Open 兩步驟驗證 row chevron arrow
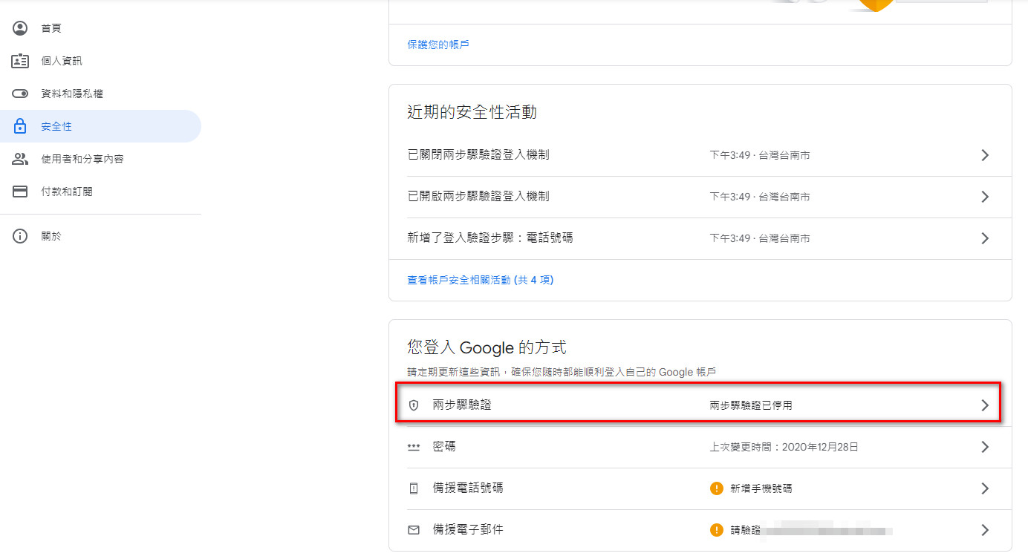Screen dimensions: 1028x556 [x=985, y=405]
